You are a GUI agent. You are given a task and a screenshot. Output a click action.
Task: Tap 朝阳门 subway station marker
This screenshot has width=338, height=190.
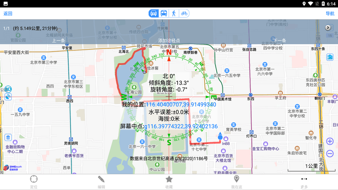point(320,94)
